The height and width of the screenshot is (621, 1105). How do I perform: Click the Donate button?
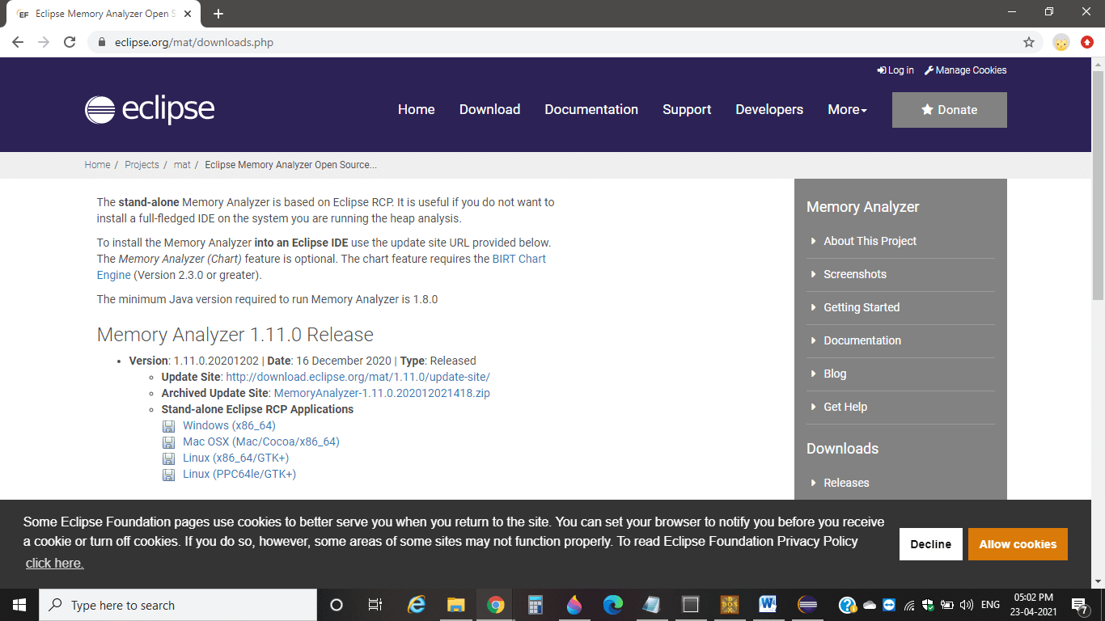click(x=949, y=110)
